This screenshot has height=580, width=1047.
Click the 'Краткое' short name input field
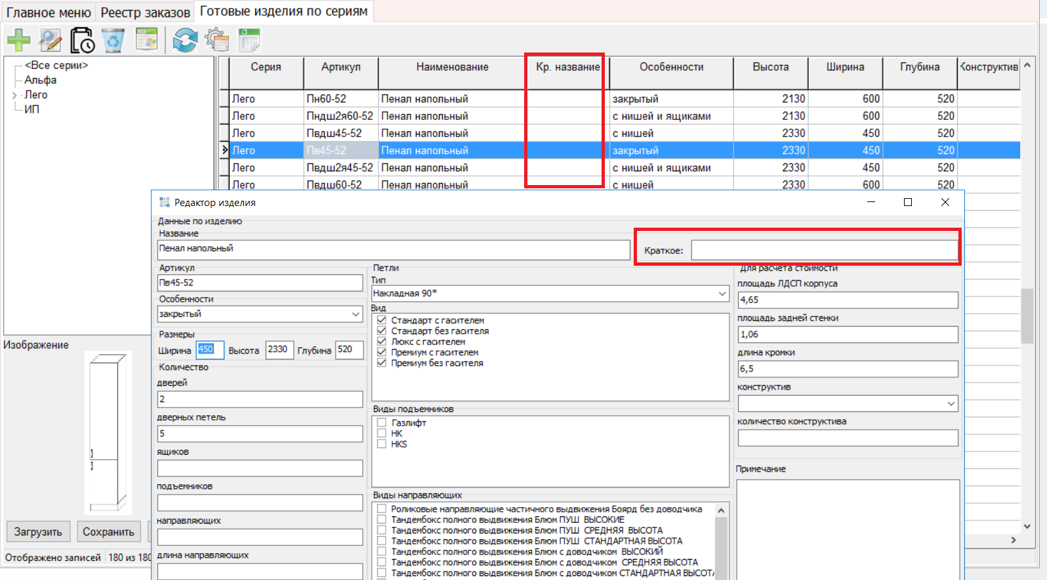[824, 250]
